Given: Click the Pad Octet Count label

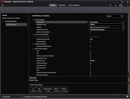Looking at the screenshot, I should click(41, 65).
